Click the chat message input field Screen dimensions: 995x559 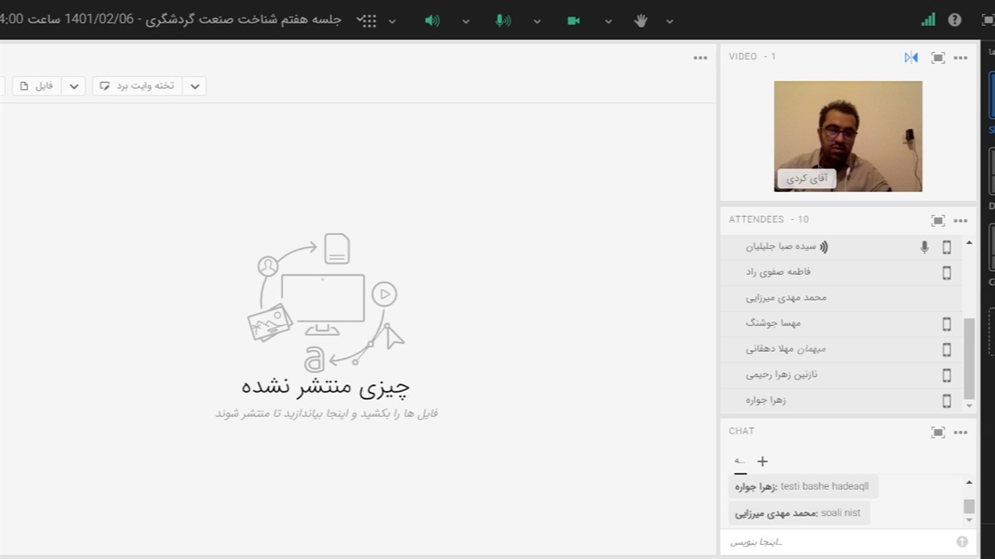click(840, 542)
